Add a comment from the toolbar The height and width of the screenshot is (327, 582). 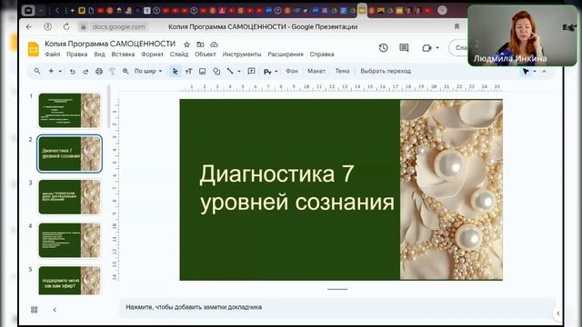pos(251,71)
